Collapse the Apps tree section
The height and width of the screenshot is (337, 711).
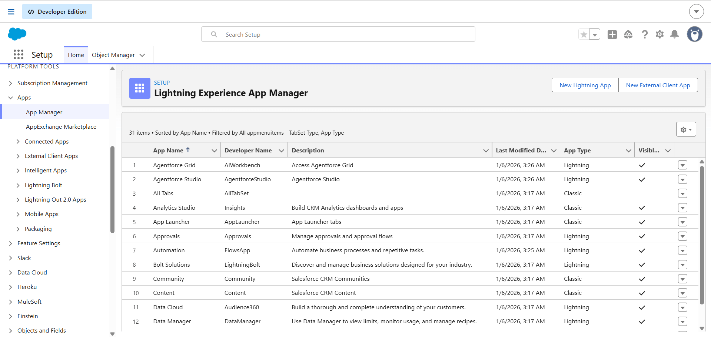pyautogui.click(x=11, y=98)
